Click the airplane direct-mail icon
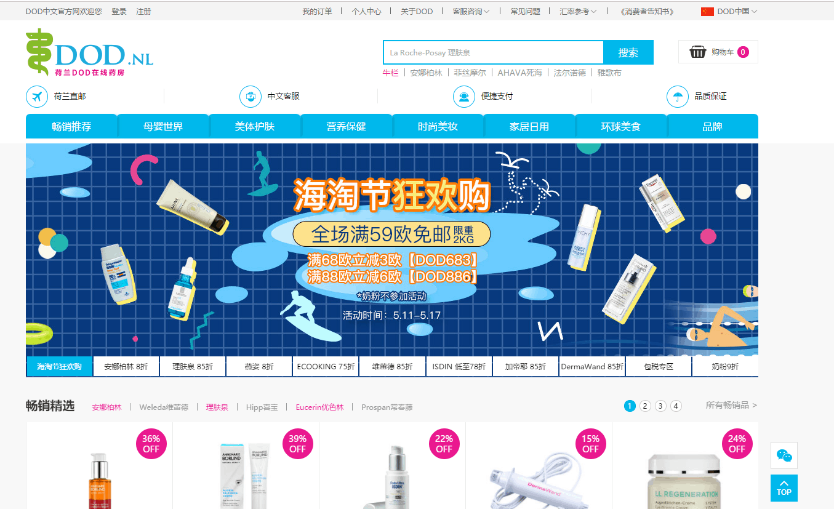This screenshot has width=834, height=509. point(37,97)
